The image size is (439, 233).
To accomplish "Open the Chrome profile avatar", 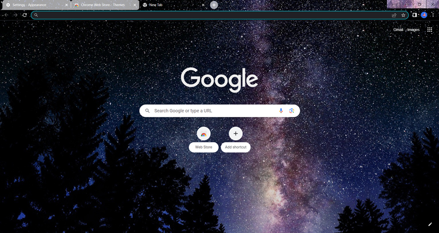I will [424, 15].
